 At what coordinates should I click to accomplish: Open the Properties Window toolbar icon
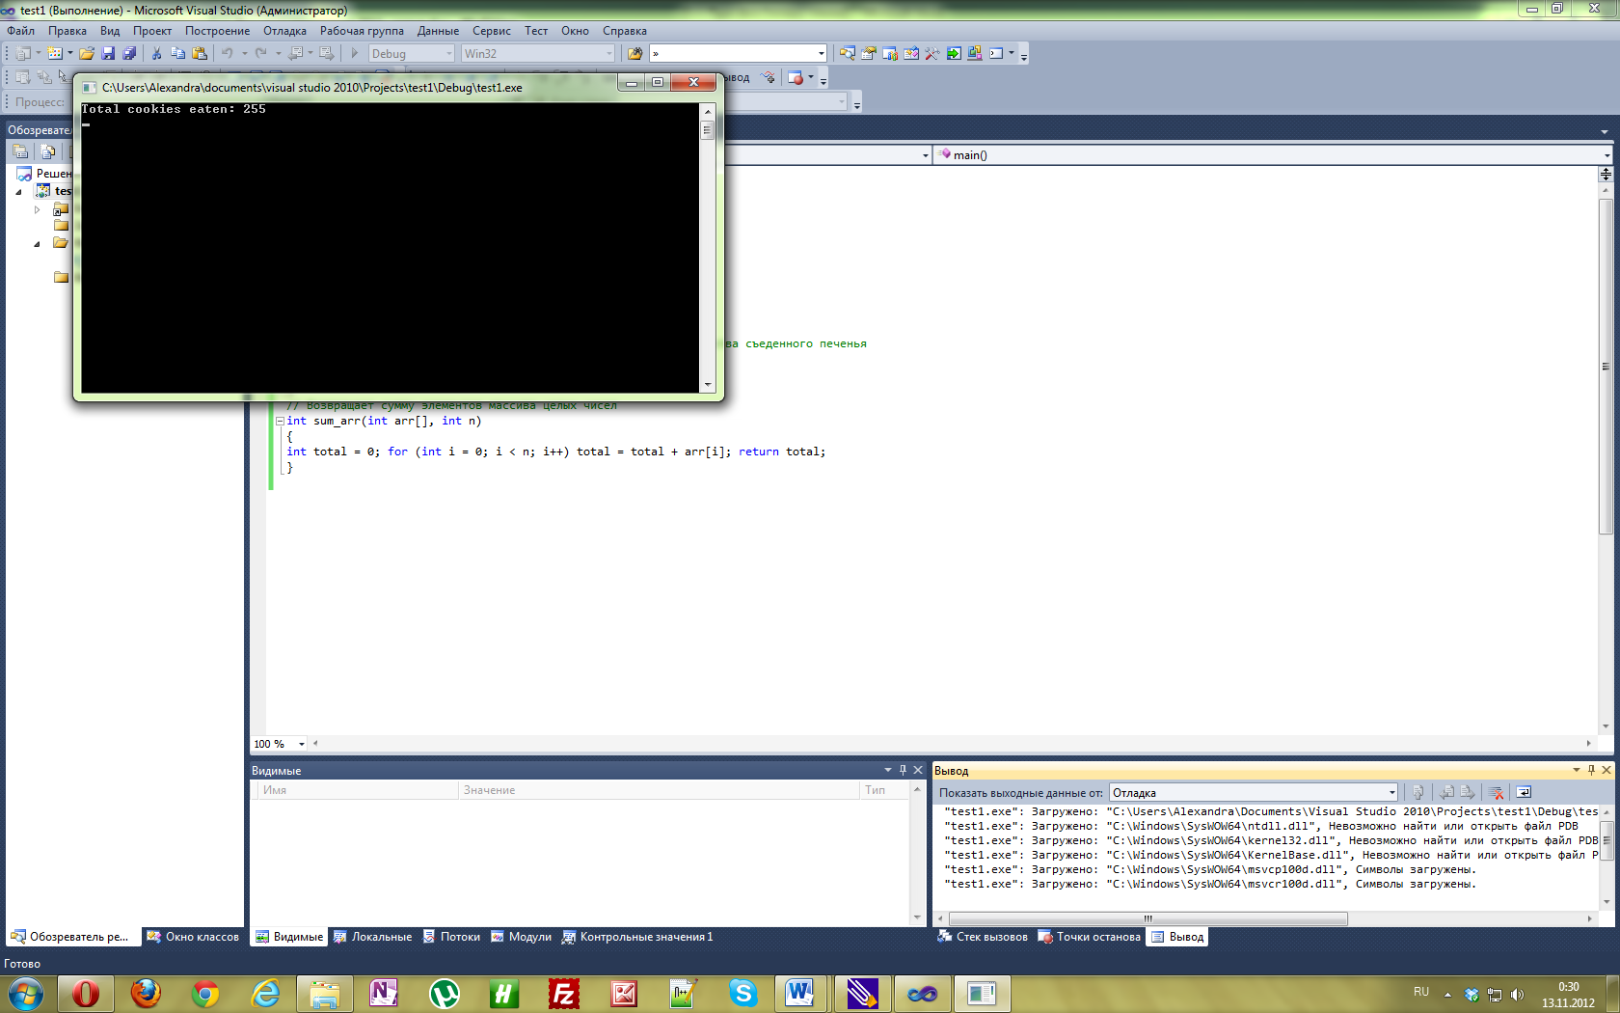tap(868, 54)
